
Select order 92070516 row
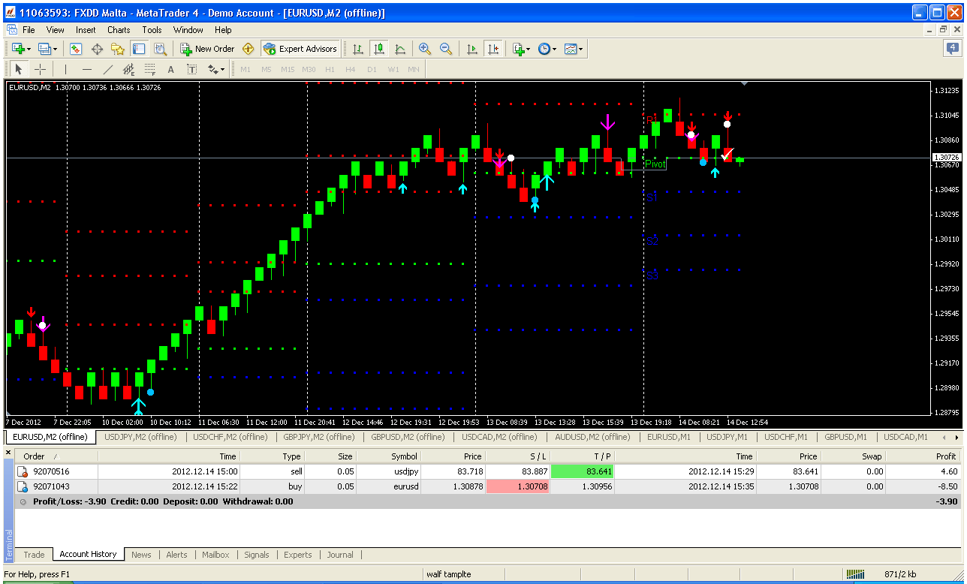tap(488, 471)
